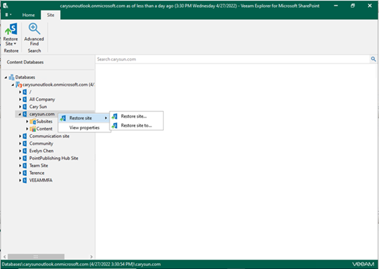
Task: Click the tree scrollbar left arrow
Action: pos(5,257)
